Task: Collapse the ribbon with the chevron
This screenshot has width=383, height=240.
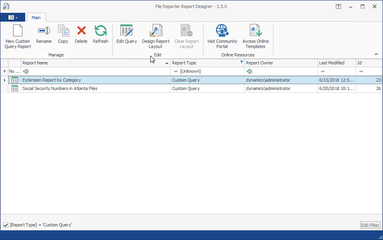Action: 376,54
